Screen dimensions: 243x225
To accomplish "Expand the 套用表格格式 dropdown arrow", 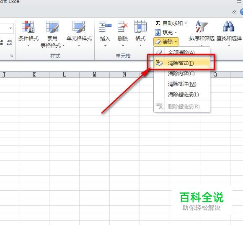I will (x=63, y=46).
